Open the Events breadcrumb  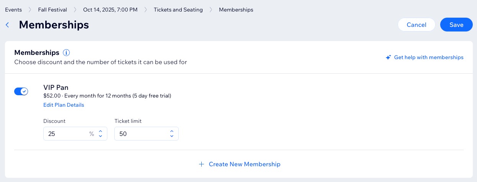tap(13, 10)
